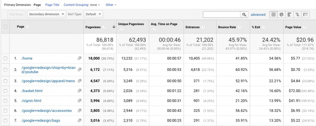Check the /basket.html row checkbox

click(x=5, y=91)
